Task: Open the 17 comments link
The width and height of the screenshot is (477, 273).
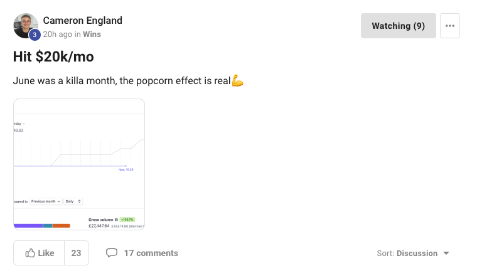Action: pyautogui.click(x=151, y=253)
